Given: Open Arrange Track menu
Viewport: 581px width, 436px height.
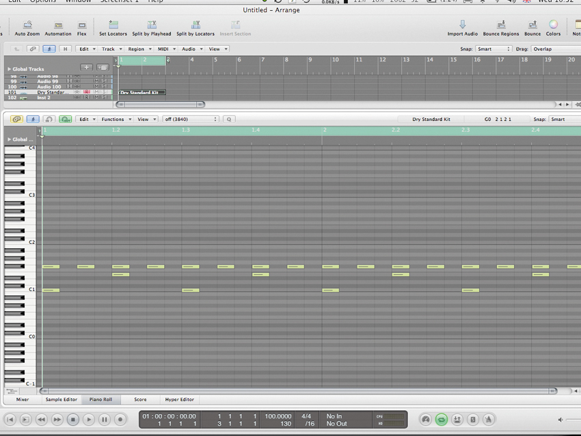Looking at the screenshot, I should [111, 49].
